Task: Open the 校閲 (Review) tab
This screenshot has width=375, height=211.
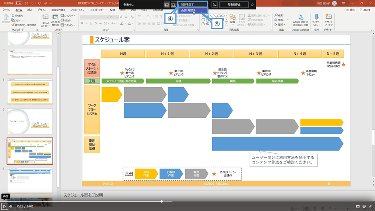Action: (x=112, y=10)
